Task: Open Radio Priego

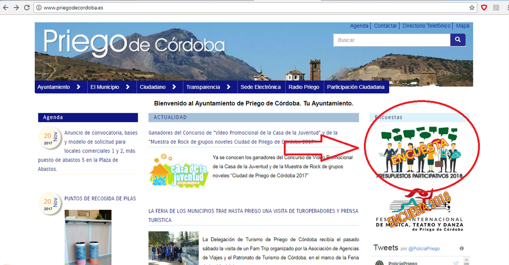Action: [304, 87]
